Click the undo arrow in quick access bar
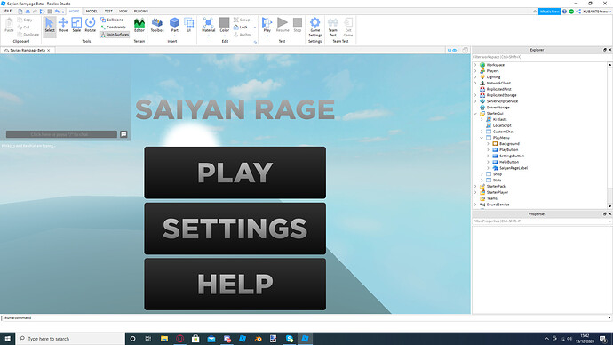 57,12
